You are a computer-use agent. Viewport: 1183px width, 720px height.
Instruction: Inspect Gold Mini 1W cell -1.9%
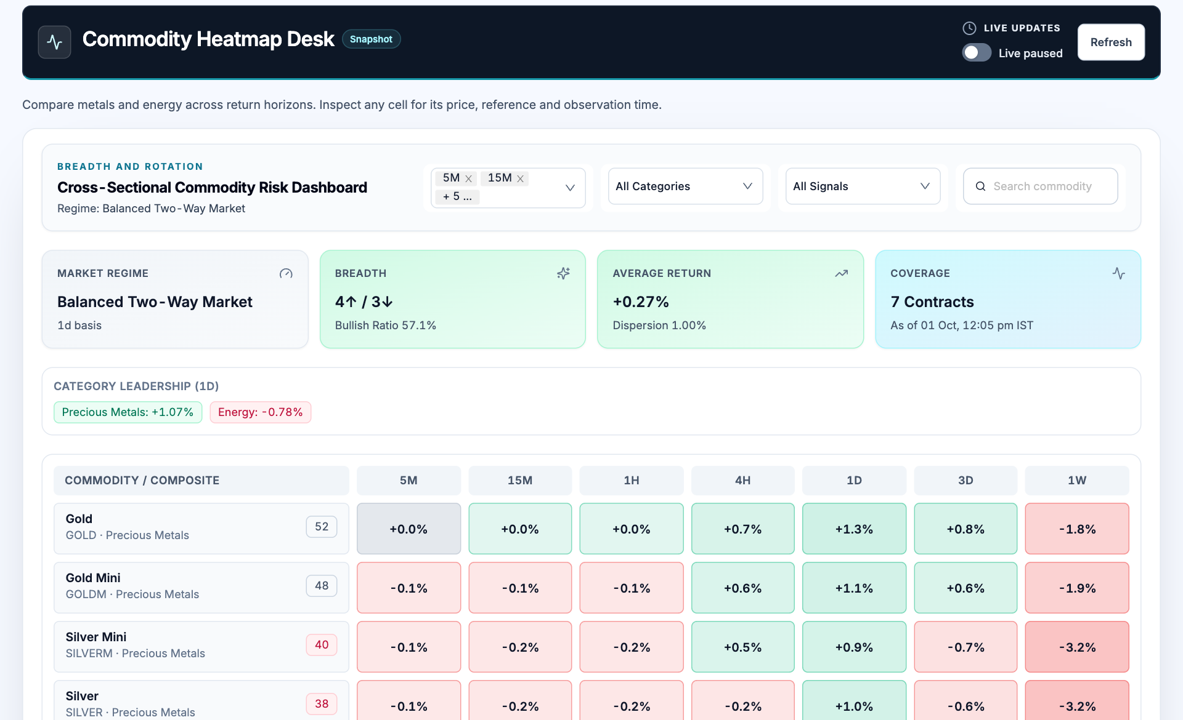click(1077, 588)
